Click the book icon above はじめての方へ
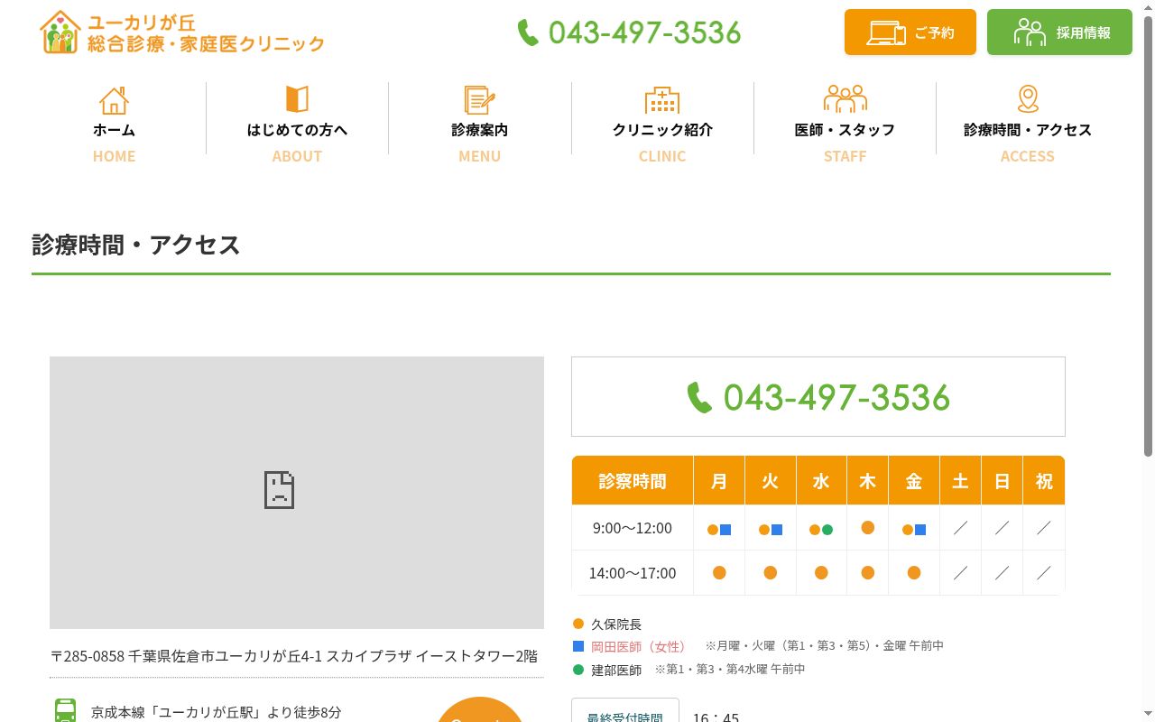 (297, 99)
